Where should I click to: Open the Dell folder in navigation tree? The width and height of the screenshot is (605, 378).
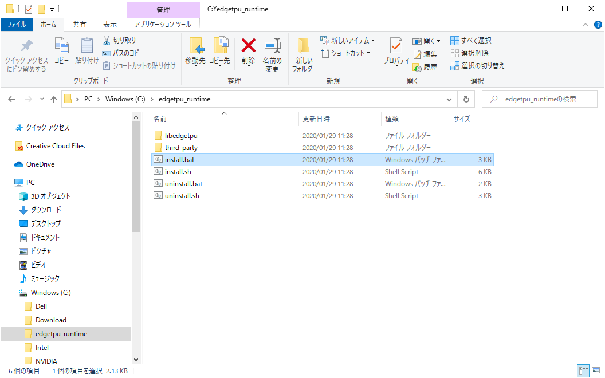41,306
